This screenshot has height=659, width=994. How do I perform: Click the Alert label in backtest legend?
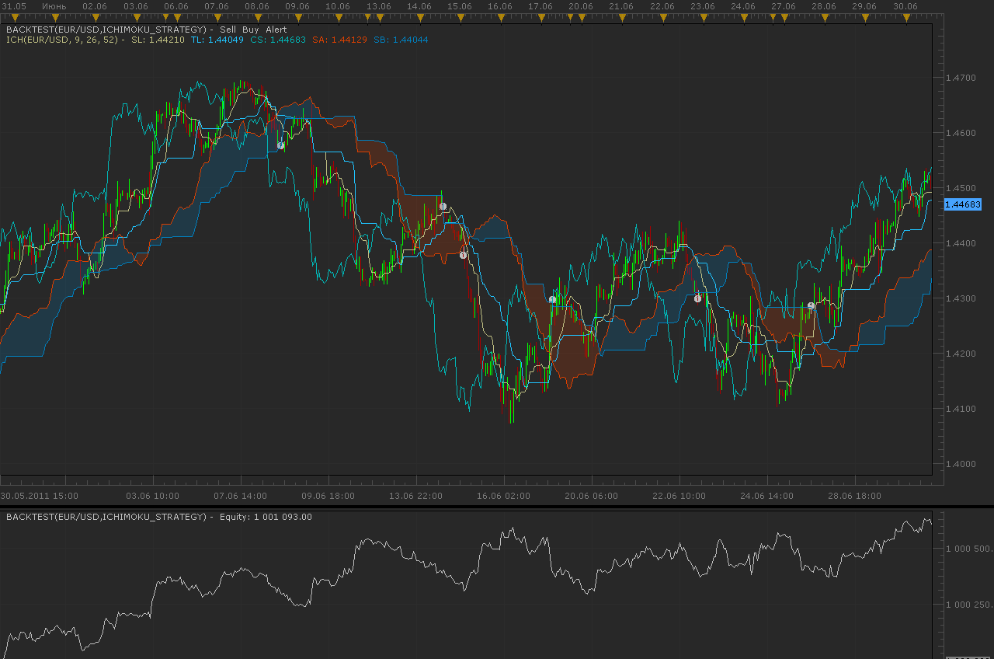tap(276, 30)
